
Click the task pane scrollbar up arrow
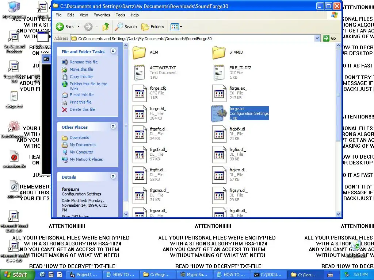point(126,45)
